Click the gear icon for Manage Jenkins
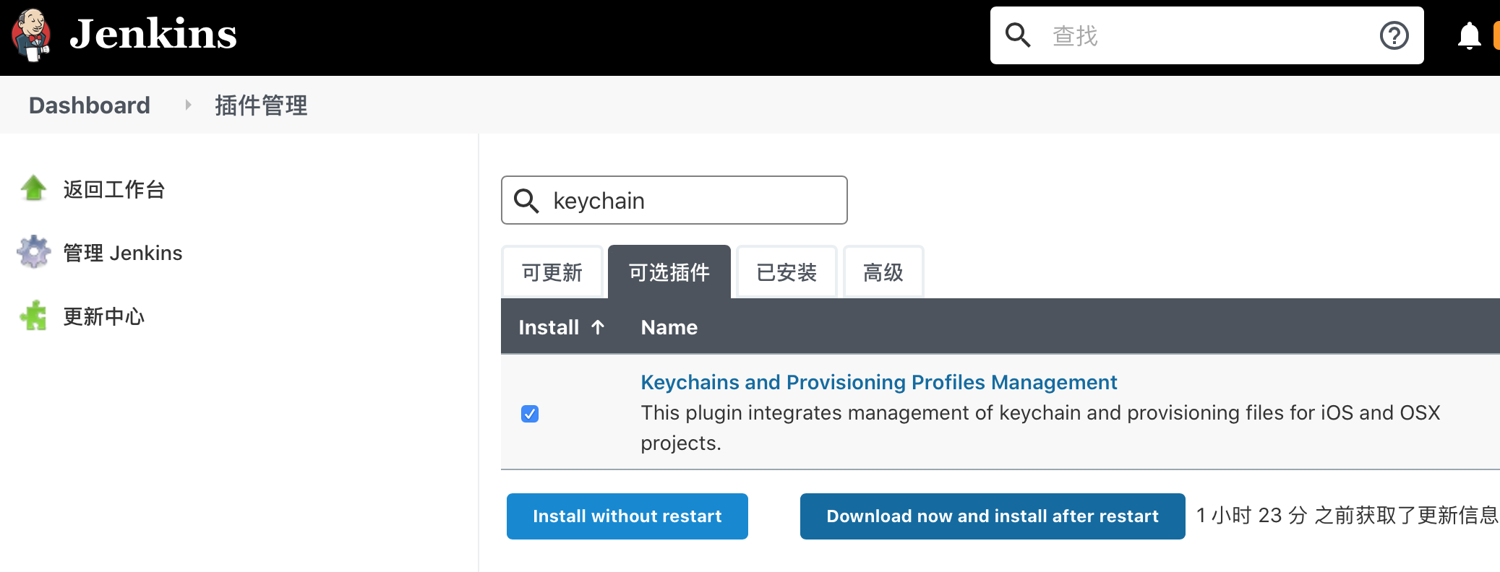Viewport: 1500px width, 572px height. (x=33, y=253)
